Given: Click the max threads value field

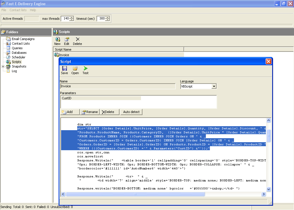Looking at the screenshot, I should pos(65,19).
